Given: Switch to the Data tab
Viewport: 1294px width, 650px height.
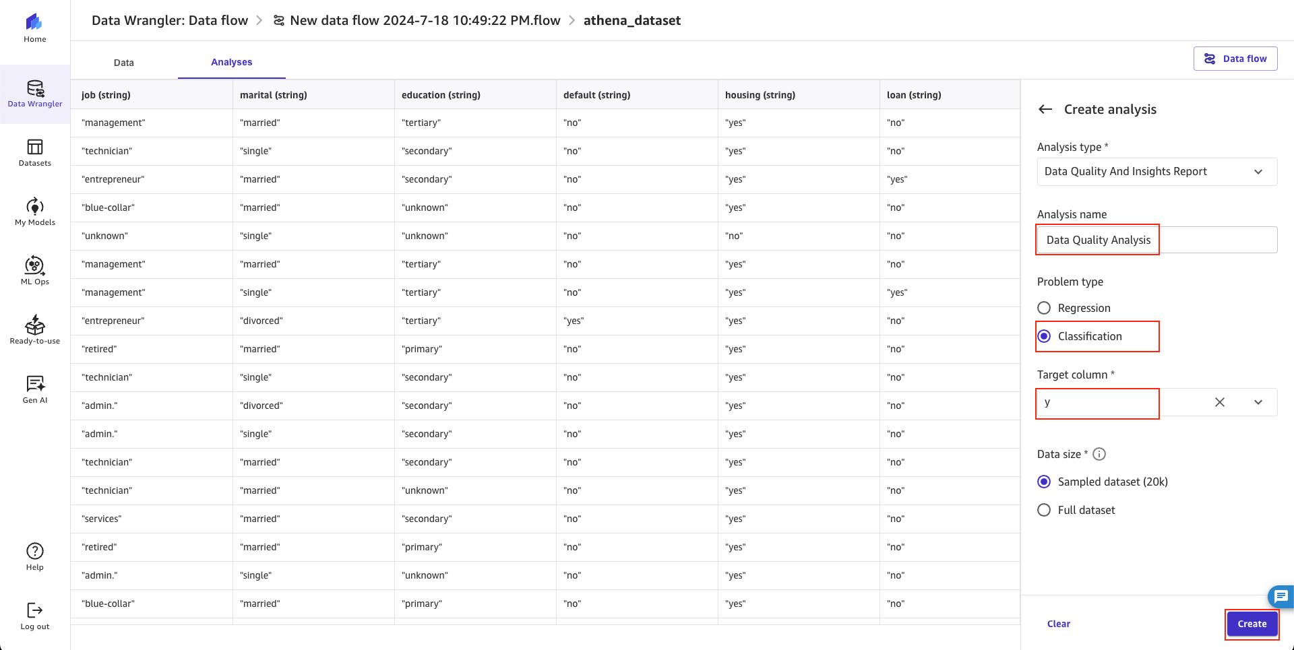Looking at the screenshot, I should pyautogui.click(x=124, y=63).
